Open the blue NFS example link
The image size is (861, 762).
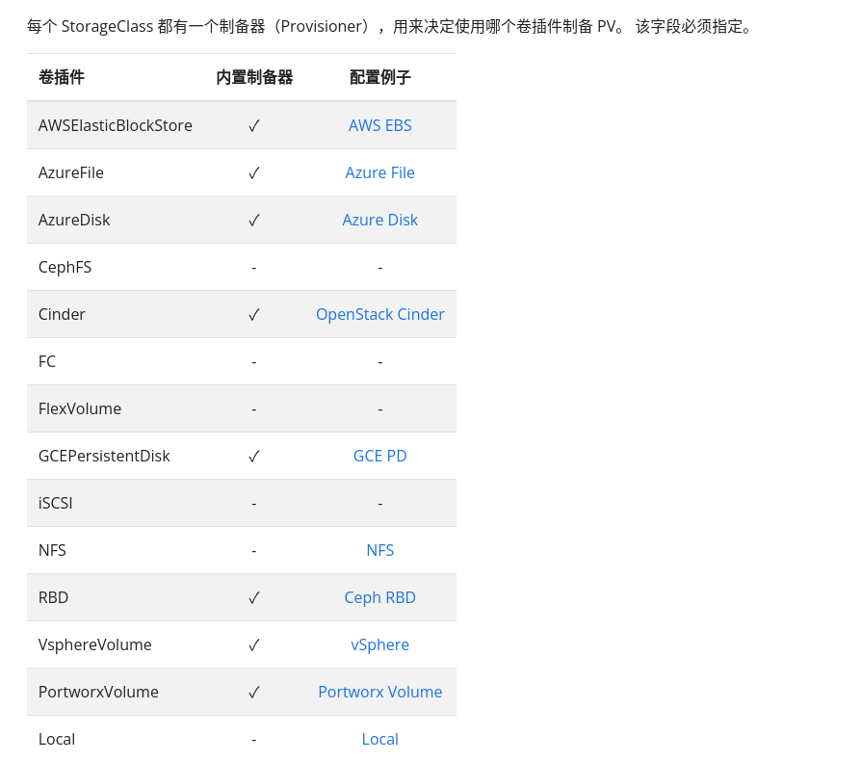pyautogui.click(x=380, y=550)
